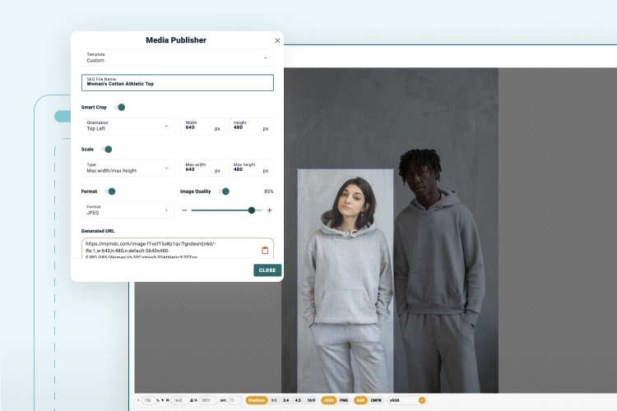Turn off the Format toggle

click(x=109, y=192)
